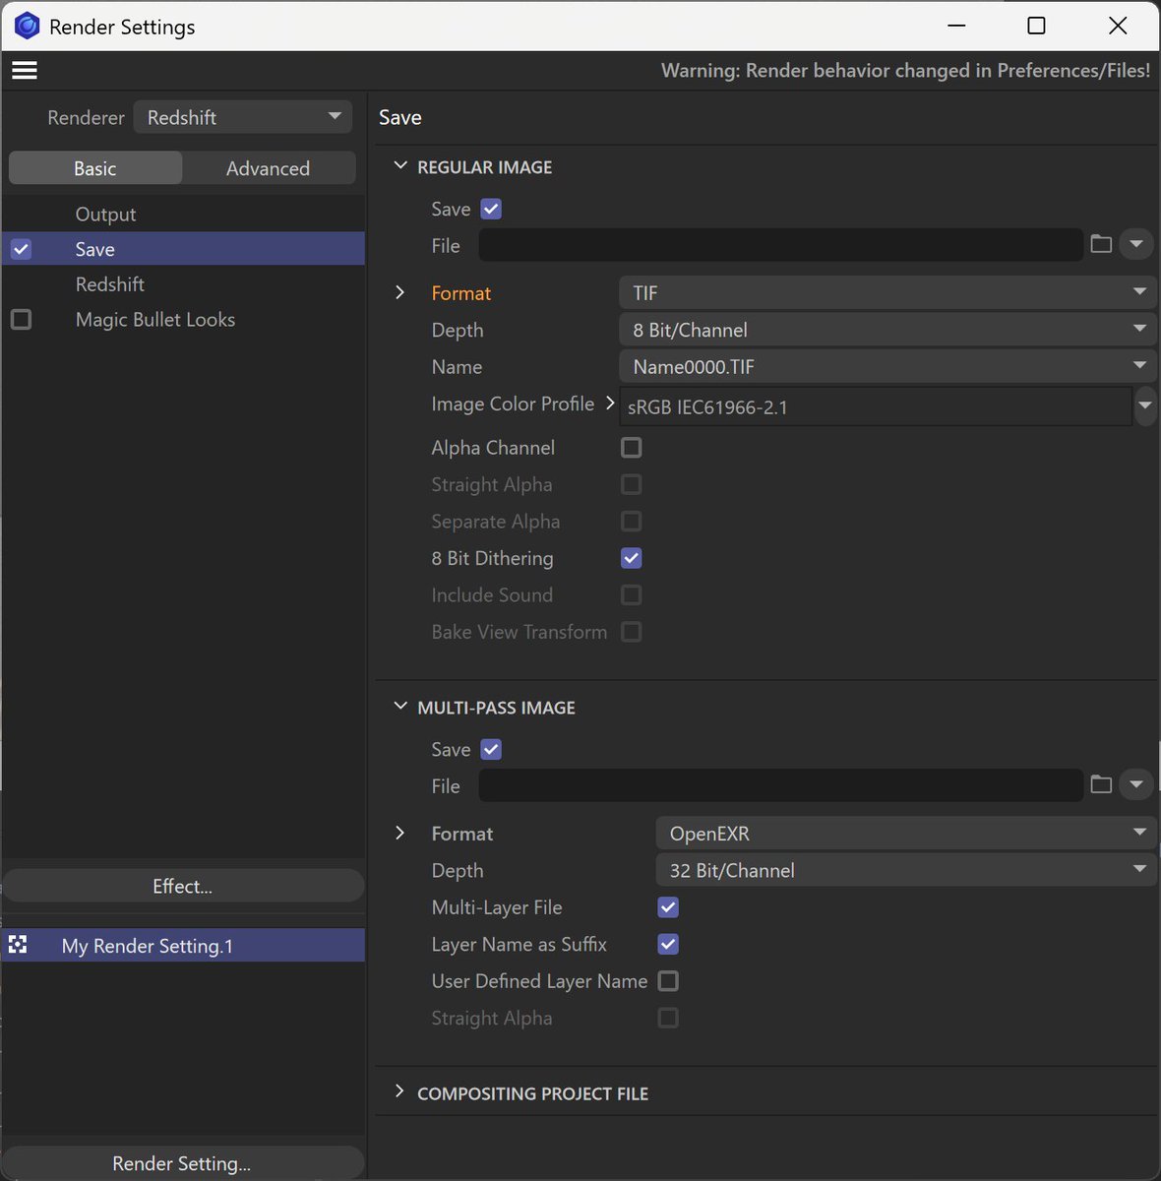
Task: Uncheck the Save item in left list
Action: pos(21,249)
